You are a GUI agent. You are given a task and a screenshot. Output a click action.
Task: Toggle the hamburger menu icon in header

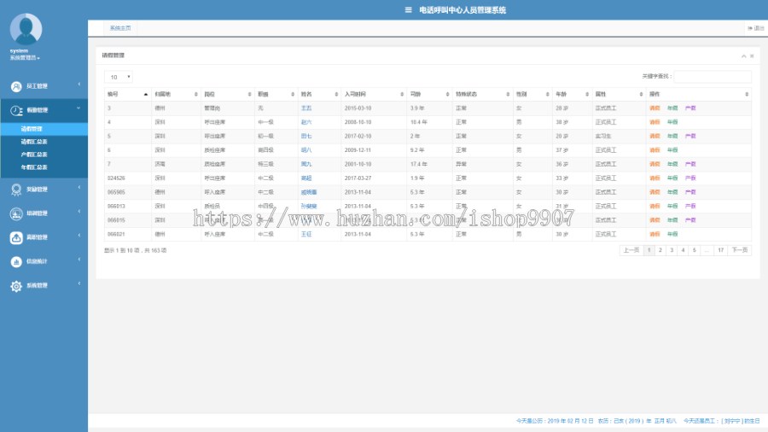[408, 9]
